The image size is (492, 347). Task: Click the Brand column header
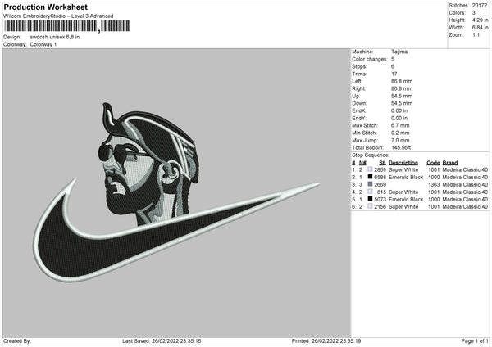point(450,163)
